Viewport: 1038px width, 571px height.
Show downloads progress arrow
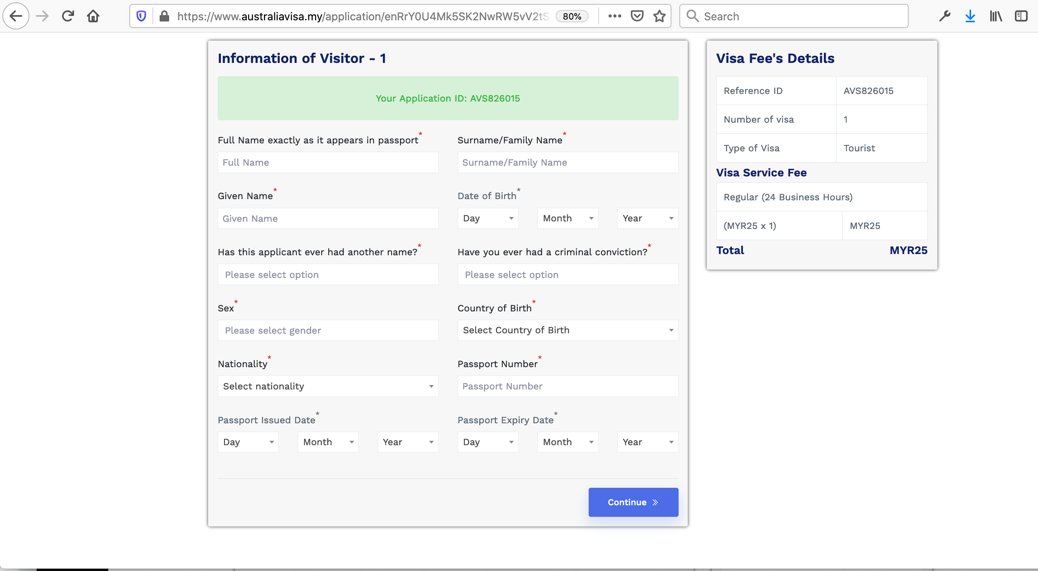coord(970,16)
